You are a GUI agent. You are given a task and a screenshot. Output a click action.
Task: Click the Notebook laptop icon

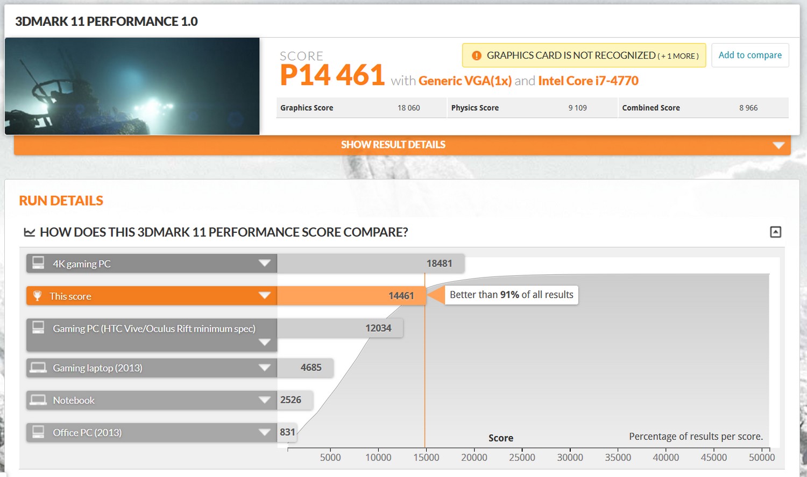tap(38, 400)
